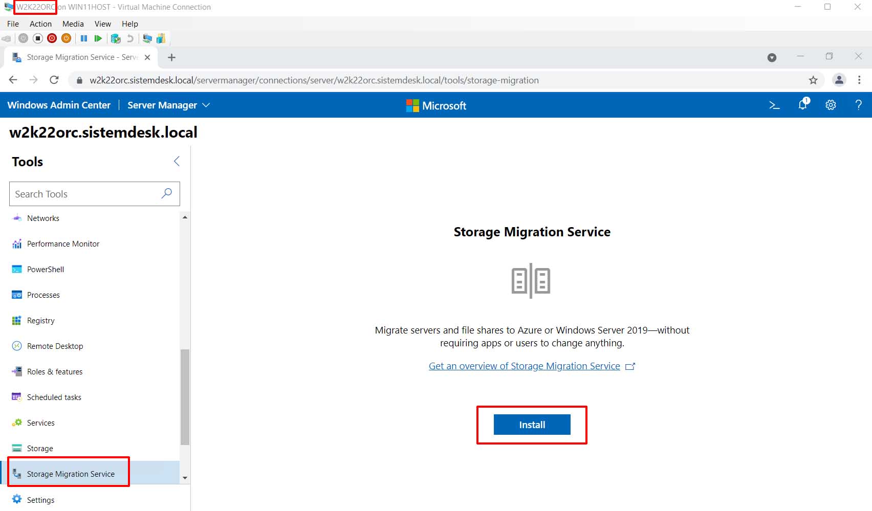Go forward in the browser

click(34, 80)
